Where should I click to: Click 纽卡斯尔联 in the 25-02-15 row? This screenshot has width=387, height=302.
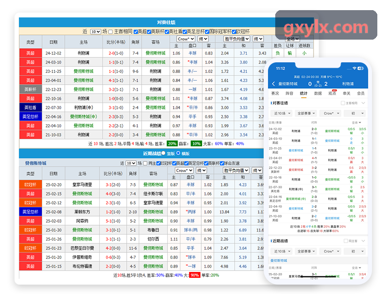(153, 194)
